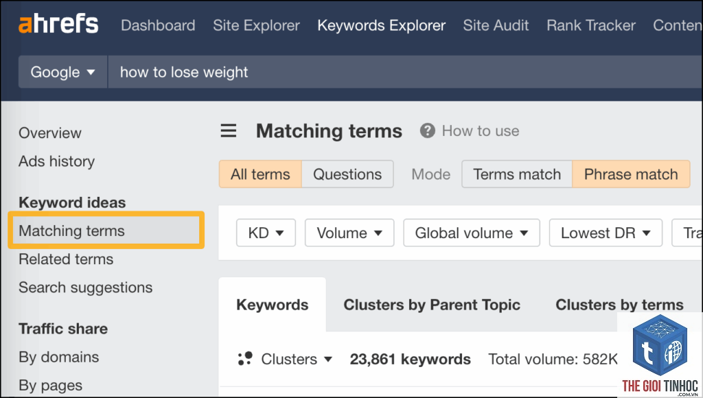Screen dimensions: 703x398
Task: Open Traffic share By pages
Action: point(50,386)
